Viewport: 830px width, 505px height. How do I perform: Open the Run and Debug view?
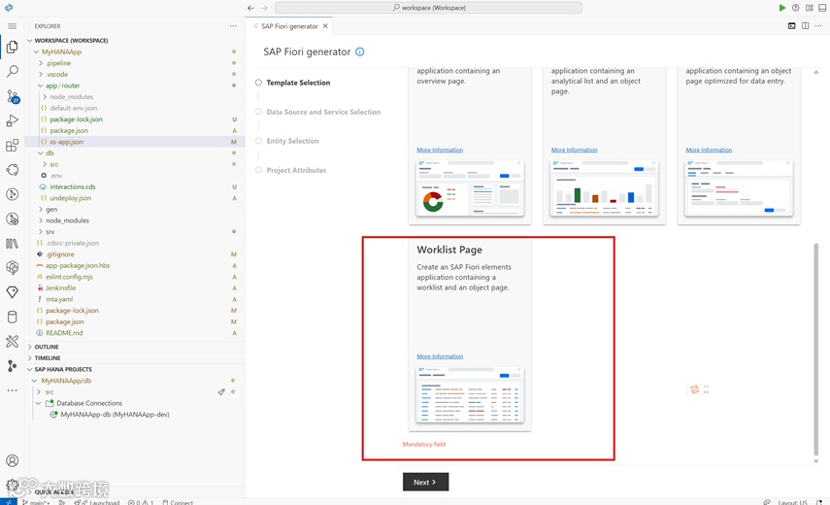tap(13, 120)
